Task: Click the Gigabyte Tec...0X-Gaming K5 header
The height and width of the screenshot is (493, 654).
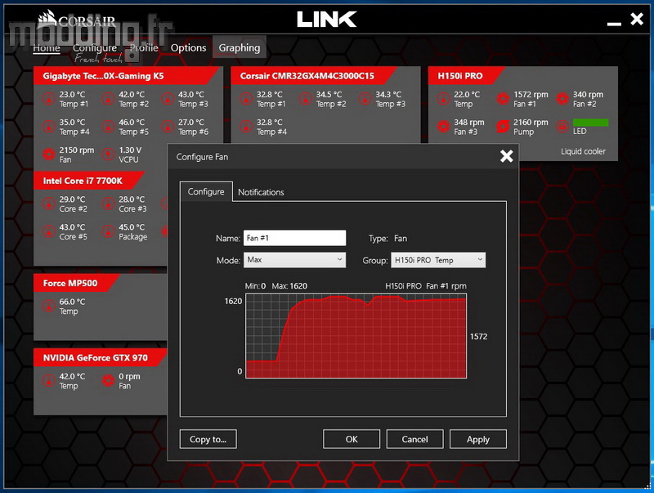Action: [x=127, y=76]
